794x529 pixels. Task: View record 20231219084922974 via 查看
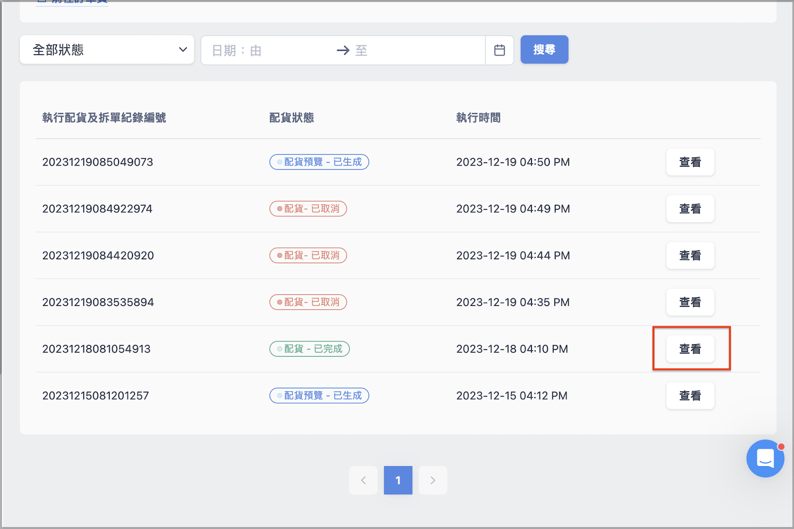click(x=690, y=209)
